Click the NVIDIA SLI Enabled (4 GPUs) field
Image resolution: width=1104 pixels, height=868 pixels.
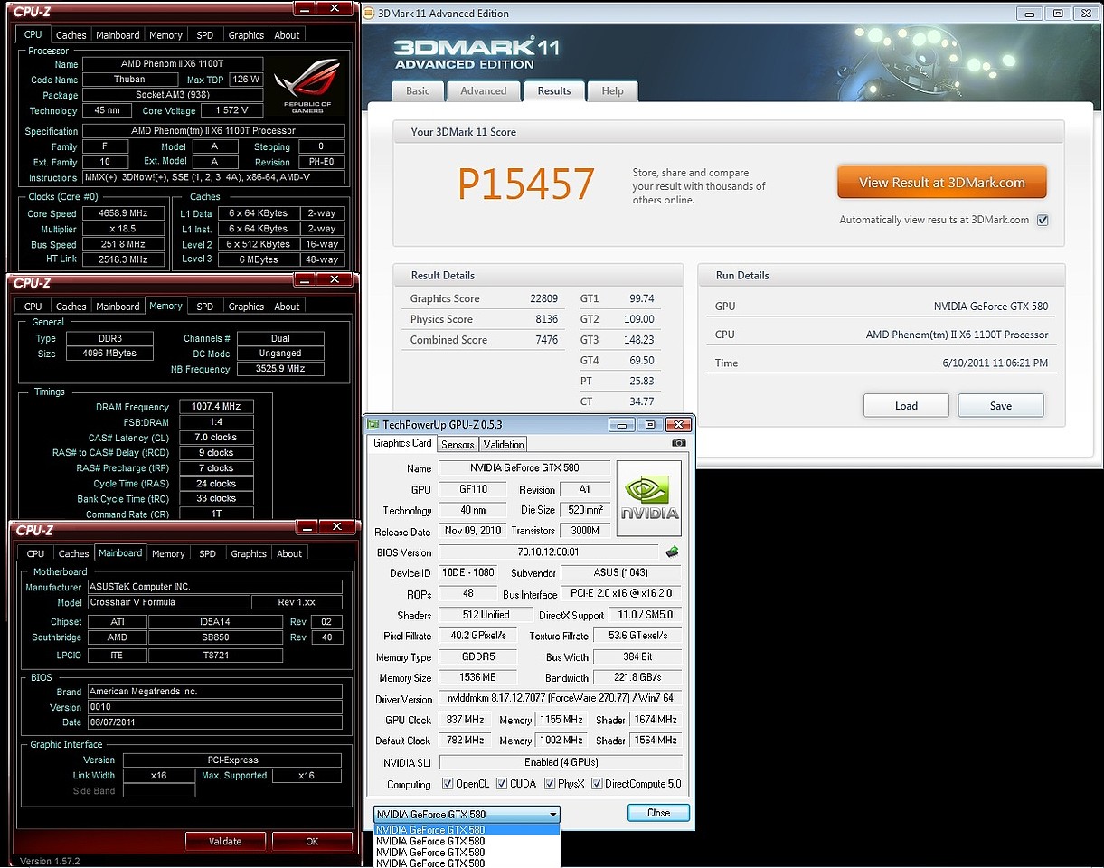coord(561,762)
